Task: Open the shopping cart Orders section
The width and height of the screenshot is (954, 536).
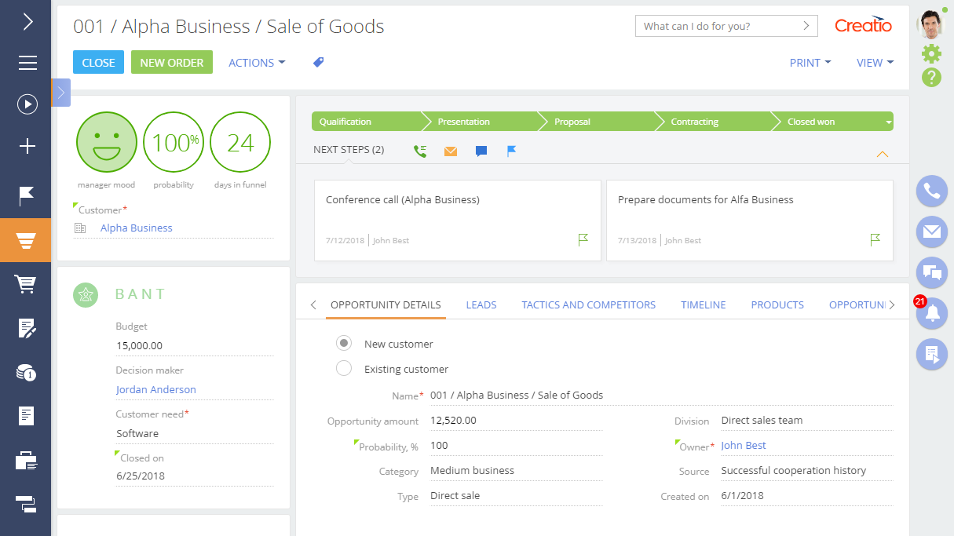Action: pos(26,284)
